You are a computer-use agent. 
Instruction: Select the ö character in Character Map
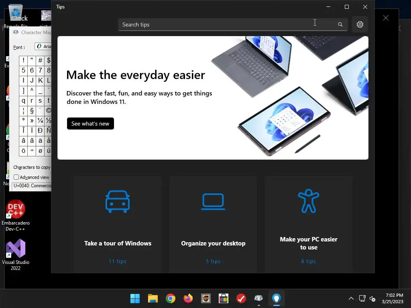(23, 151)
